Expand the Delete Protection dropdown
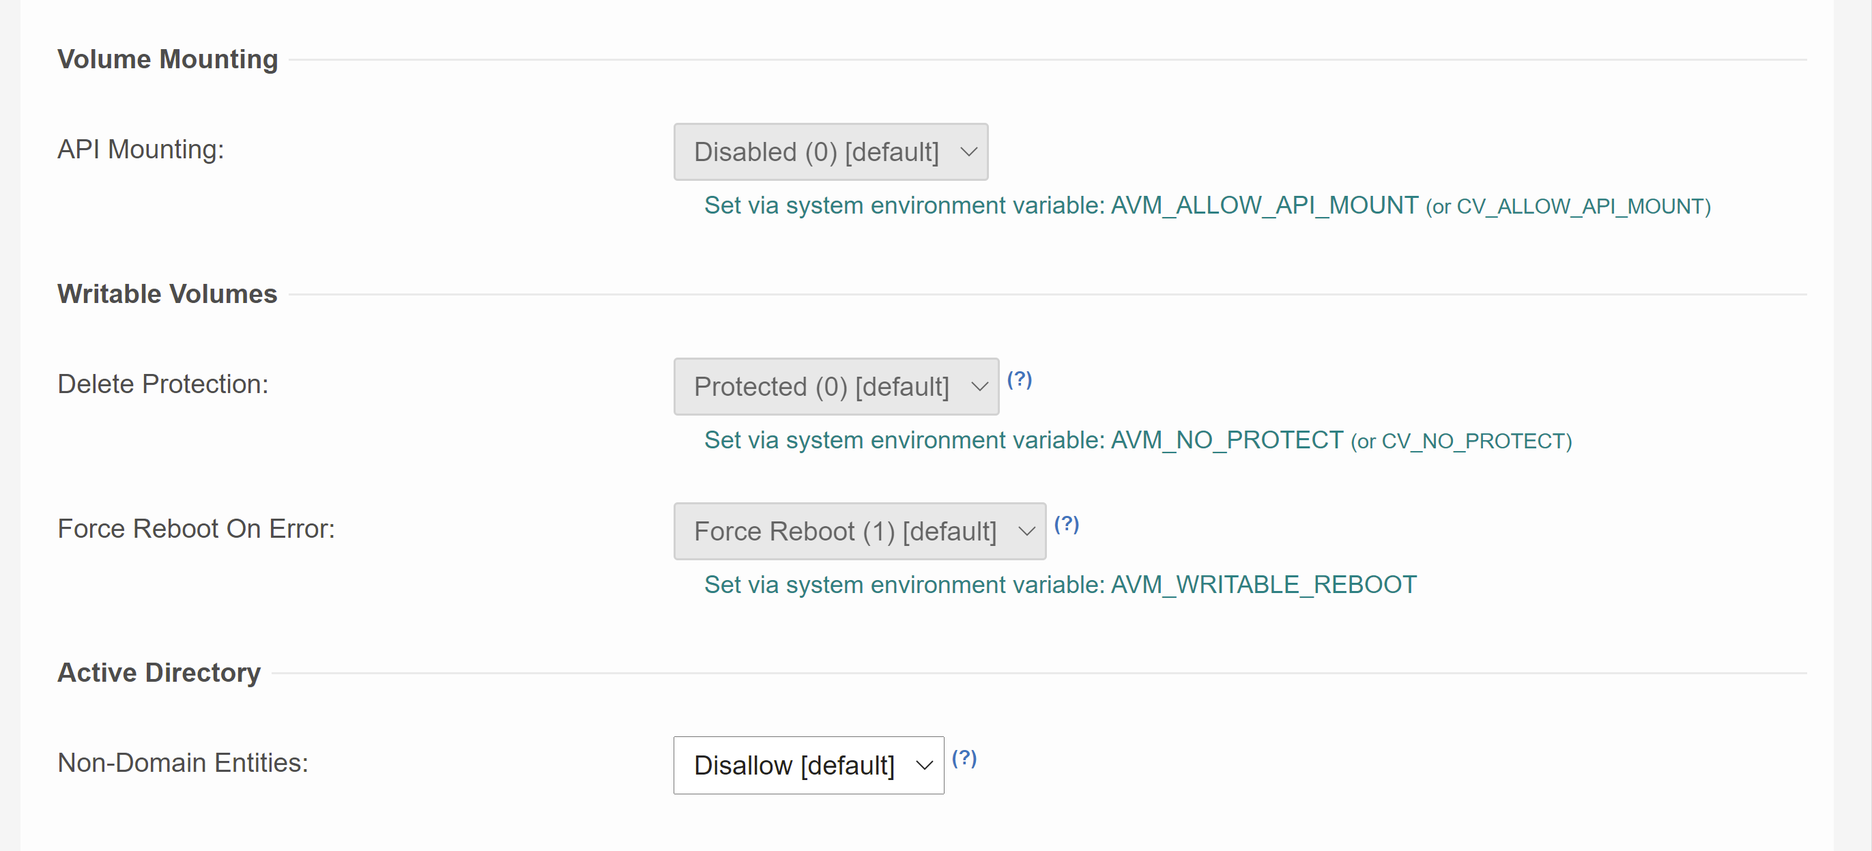Viewport: 1872px width, 851px height. coord(836,386)
